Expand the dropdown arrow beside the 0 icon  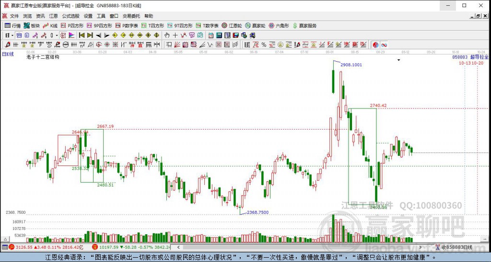point(57,35)
